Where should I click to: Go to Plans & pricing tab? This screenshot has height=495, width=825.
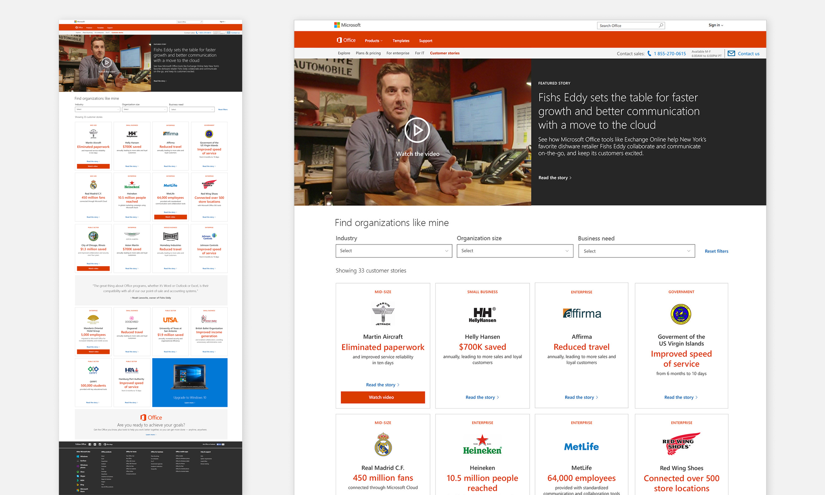(368, 53)
